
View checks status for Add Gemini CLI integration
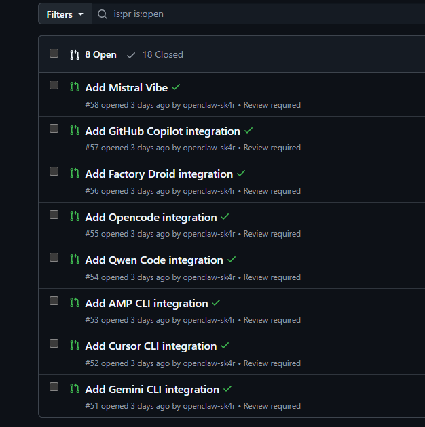[x=227, y=388]
